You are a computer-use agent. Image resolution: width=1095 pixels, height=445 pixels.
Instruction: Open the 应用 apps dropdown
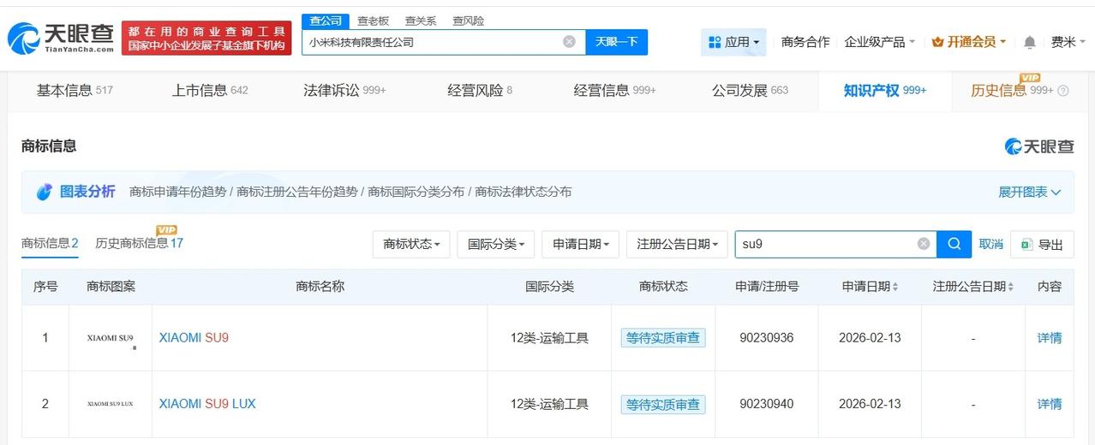(734, 42)
